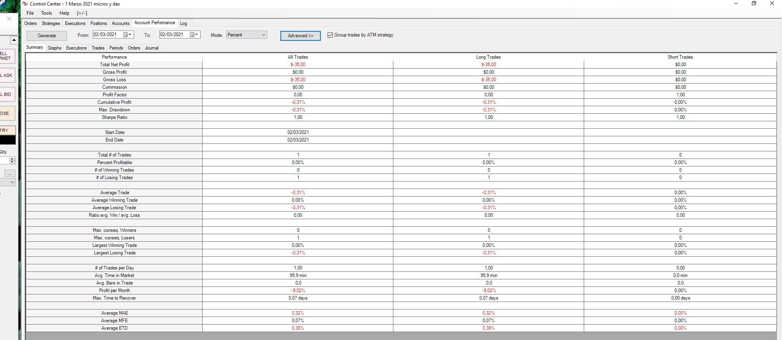This screenshot has height=340, width=782.
Task: Open the File menu
Action: [30, 13]
